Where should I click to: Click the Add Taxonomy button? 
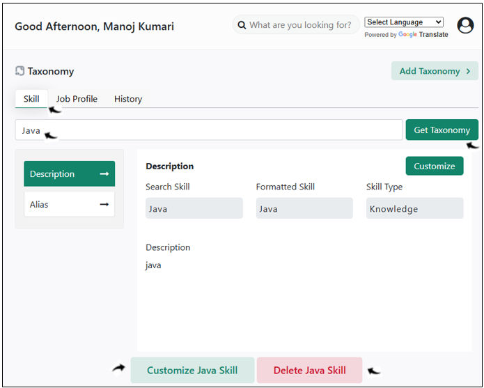pos(435,71)
